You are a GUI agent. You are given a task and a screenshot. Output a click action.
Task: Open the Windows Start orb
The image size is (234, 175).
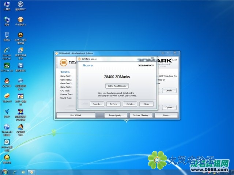click(5, 172)
